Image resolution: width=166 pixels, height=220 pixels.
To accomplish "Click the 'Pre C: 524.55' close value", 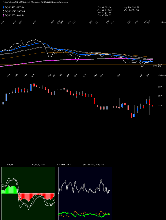I will pos(104,15).
